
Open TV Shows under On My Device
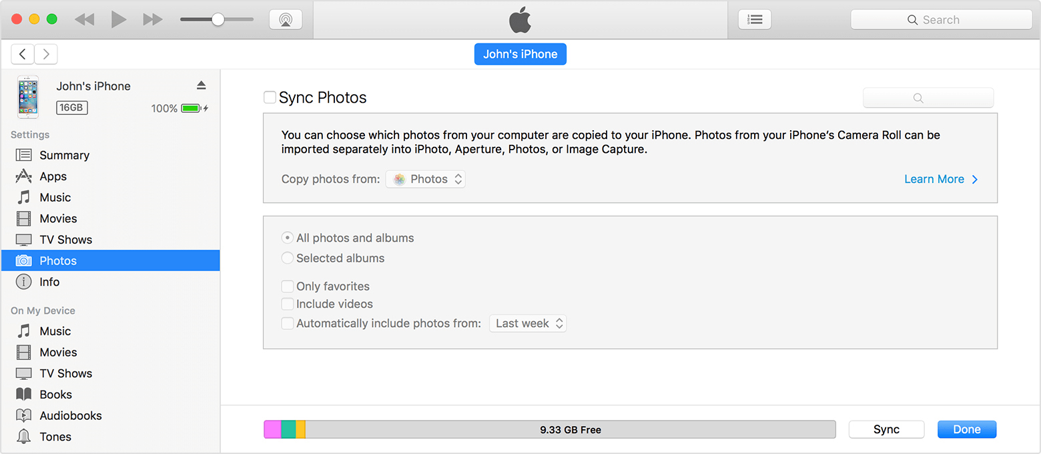[111, 373]
